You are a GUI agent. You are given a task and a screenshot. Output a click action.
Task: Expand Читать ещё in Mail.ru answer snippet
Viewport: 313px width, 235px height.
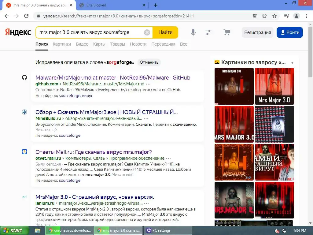coord(123,174)
